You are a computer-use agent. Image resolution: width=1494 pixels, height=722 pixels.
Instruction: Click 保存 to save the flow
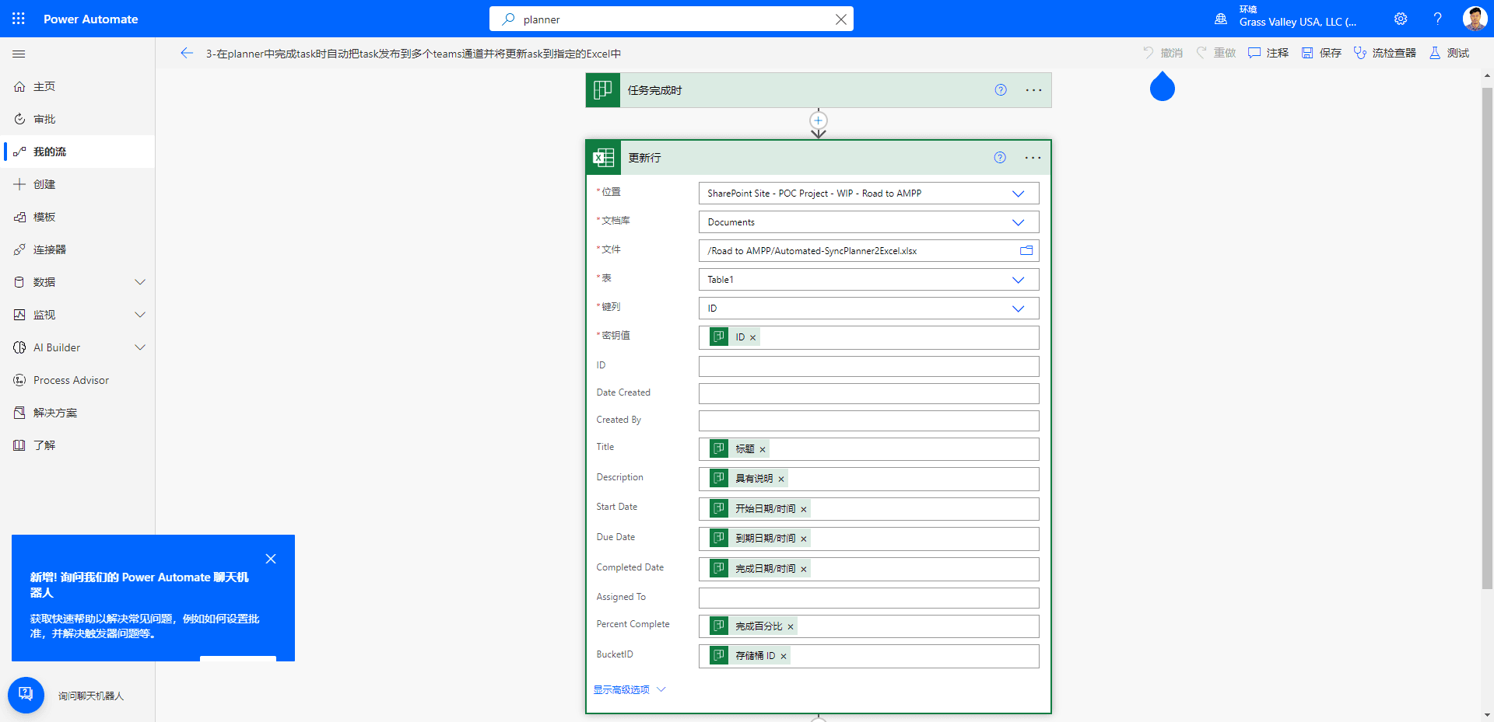point(1322,53)
